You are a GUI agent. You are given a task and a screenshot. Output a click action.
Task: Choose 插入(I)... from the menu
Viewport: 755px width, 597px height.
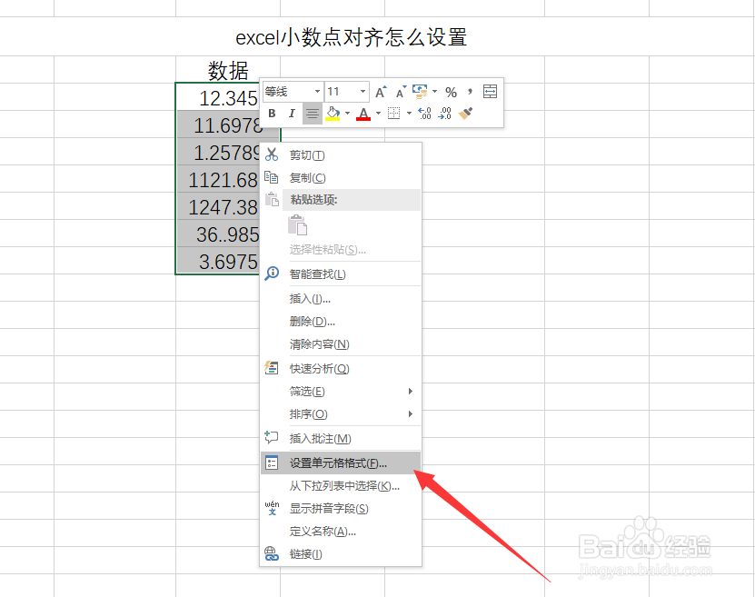341,298
